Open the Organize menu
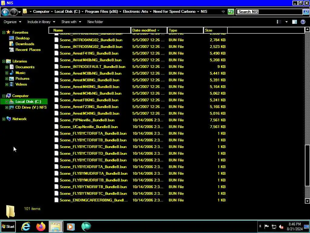The width and height of the screenshot is (310, 233). coord(12,22)
